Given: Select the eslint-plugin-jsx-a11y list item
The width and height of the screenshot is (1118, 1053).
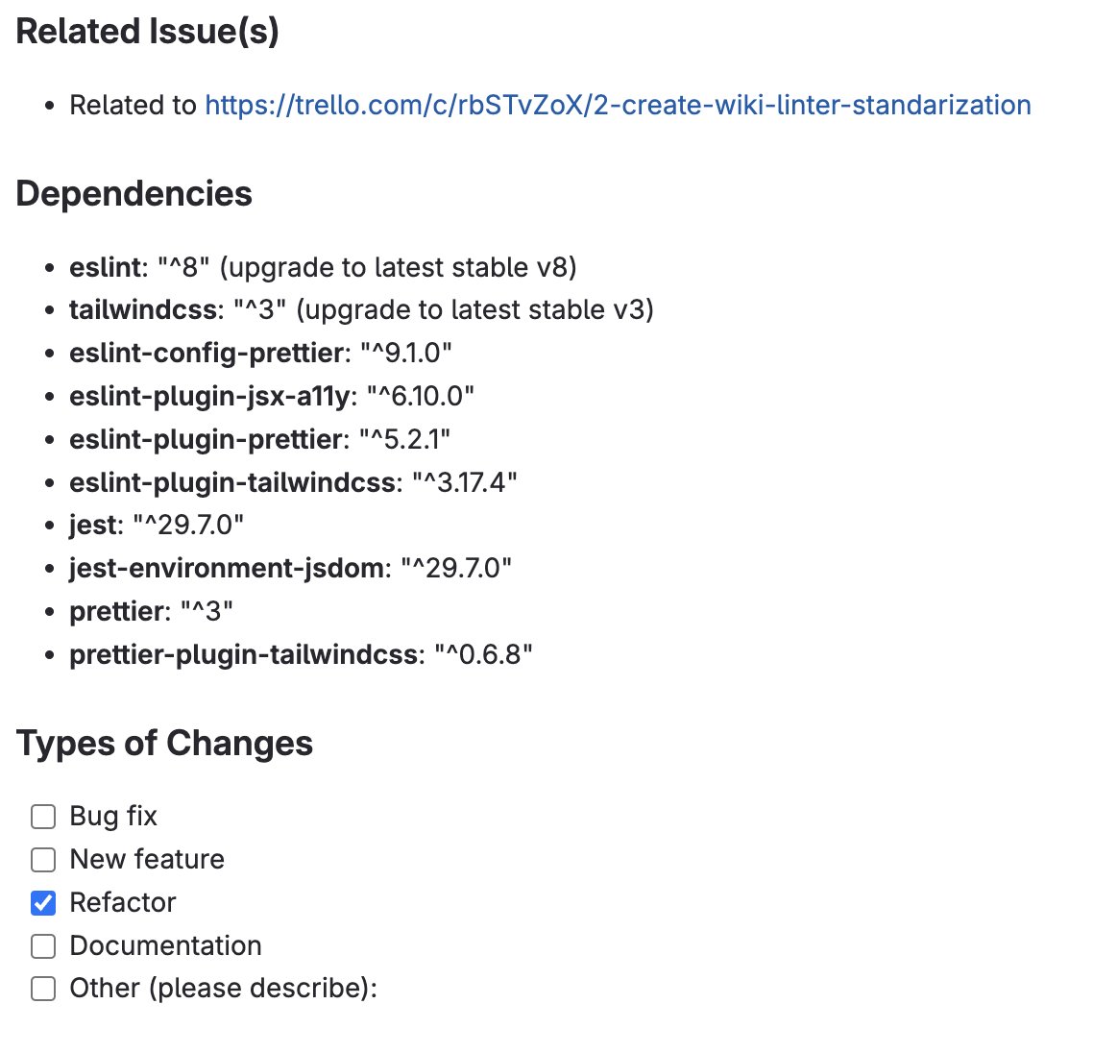Looking at the screenshot, I should (x=272, y=396).
